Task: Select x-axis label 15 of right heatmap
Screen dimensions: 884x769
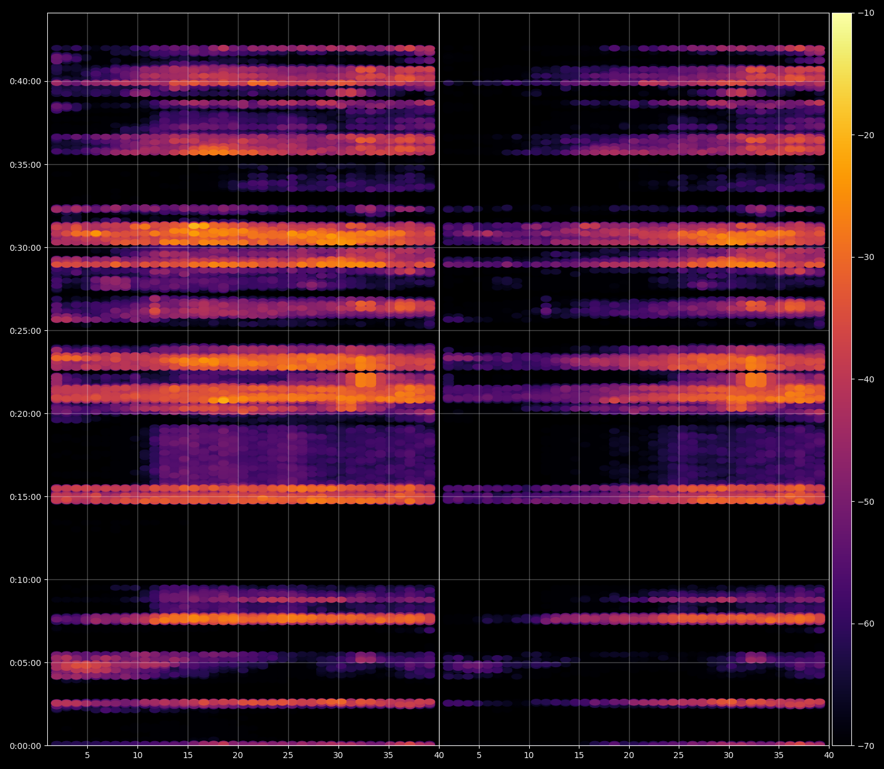Action: [x=579, y=755]
